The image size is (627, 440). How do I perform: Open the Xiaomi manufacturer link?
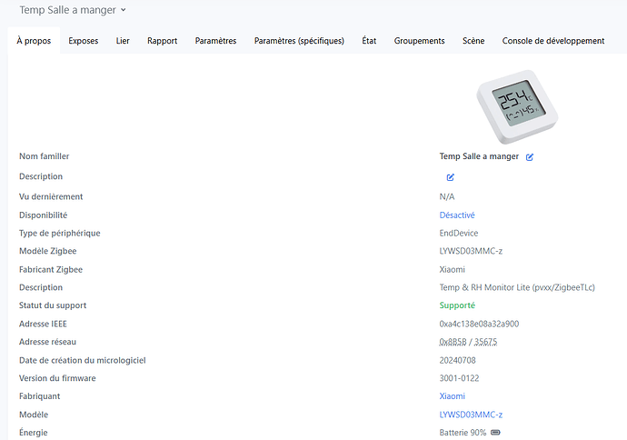click(452, 396)
